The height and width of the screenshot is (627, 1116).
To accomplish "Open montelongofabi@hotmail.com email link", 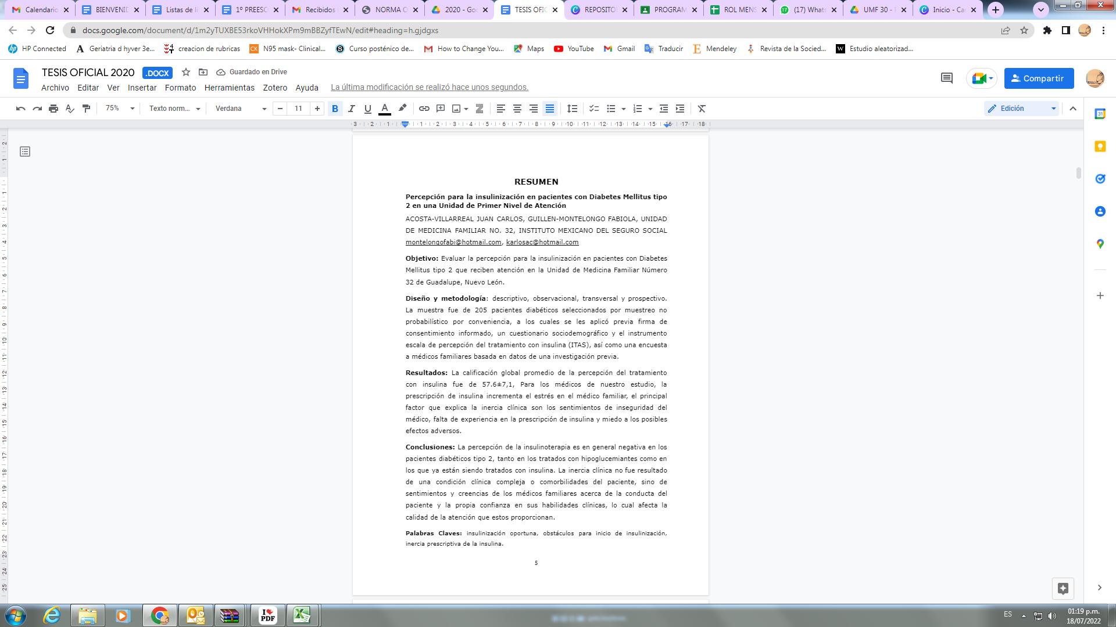I will point(453,242).
